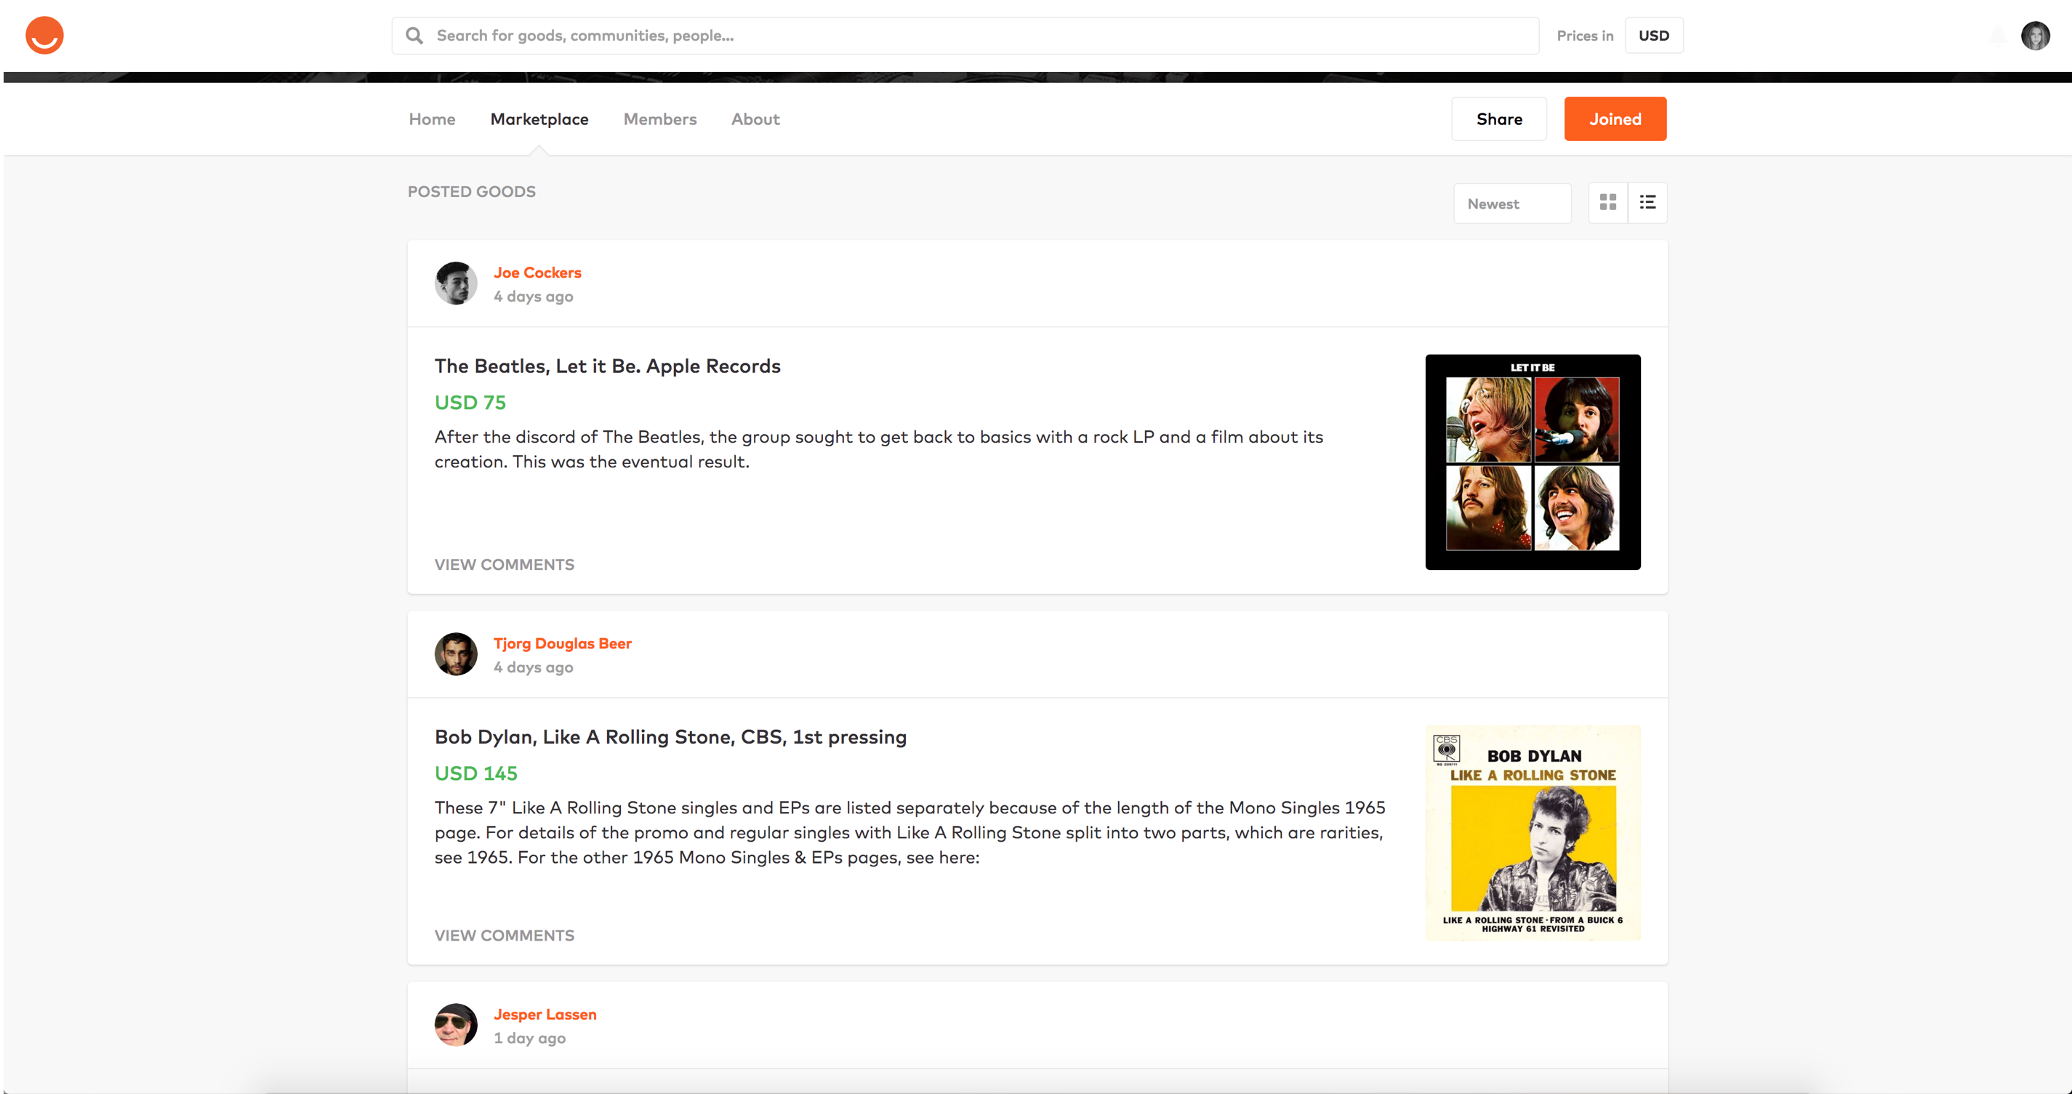Switch to the Home tab
The width and height of the screenshot is (2072, 1094).
(432, 119)
